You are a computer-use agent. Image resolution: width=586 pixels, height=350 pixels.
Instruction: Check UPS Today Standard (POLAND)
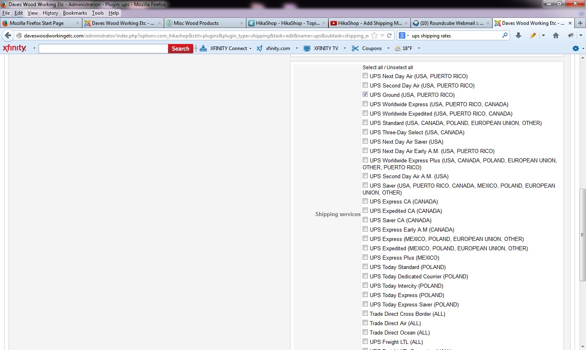click(x=365, y=267)
